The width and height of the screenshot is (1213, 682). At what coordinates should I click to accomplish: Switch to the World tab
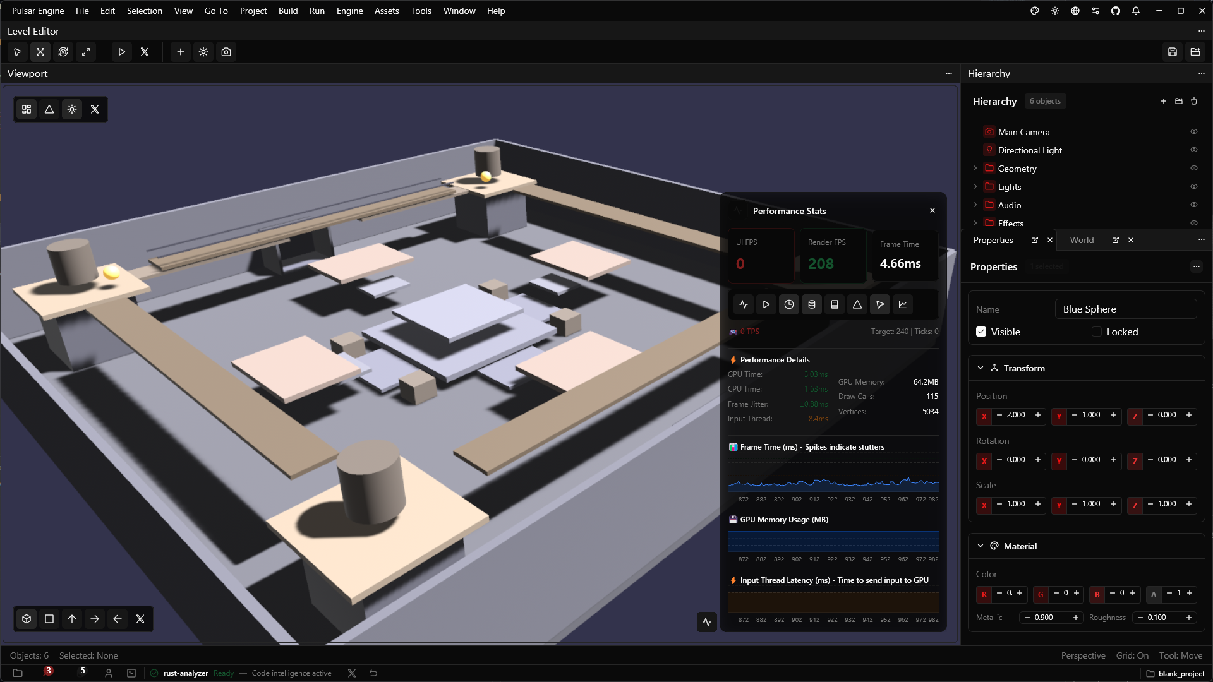tap(1082, 240)
